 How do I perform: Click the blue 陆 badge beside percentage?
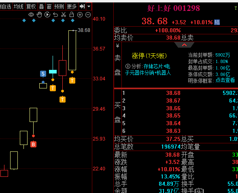[x=217, y=22]
